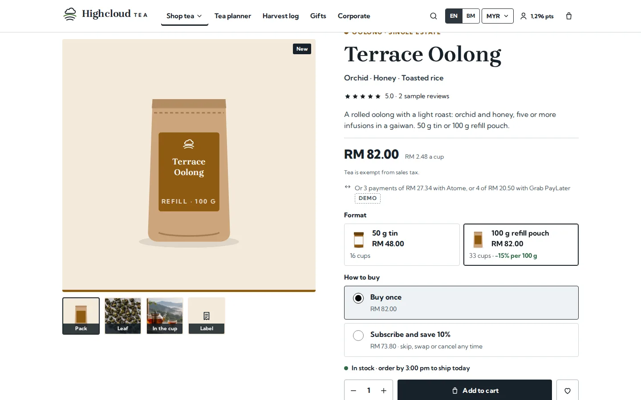Choose the 100 g refill pouch format
Screen dimensions: 641x400
(521, 244)
